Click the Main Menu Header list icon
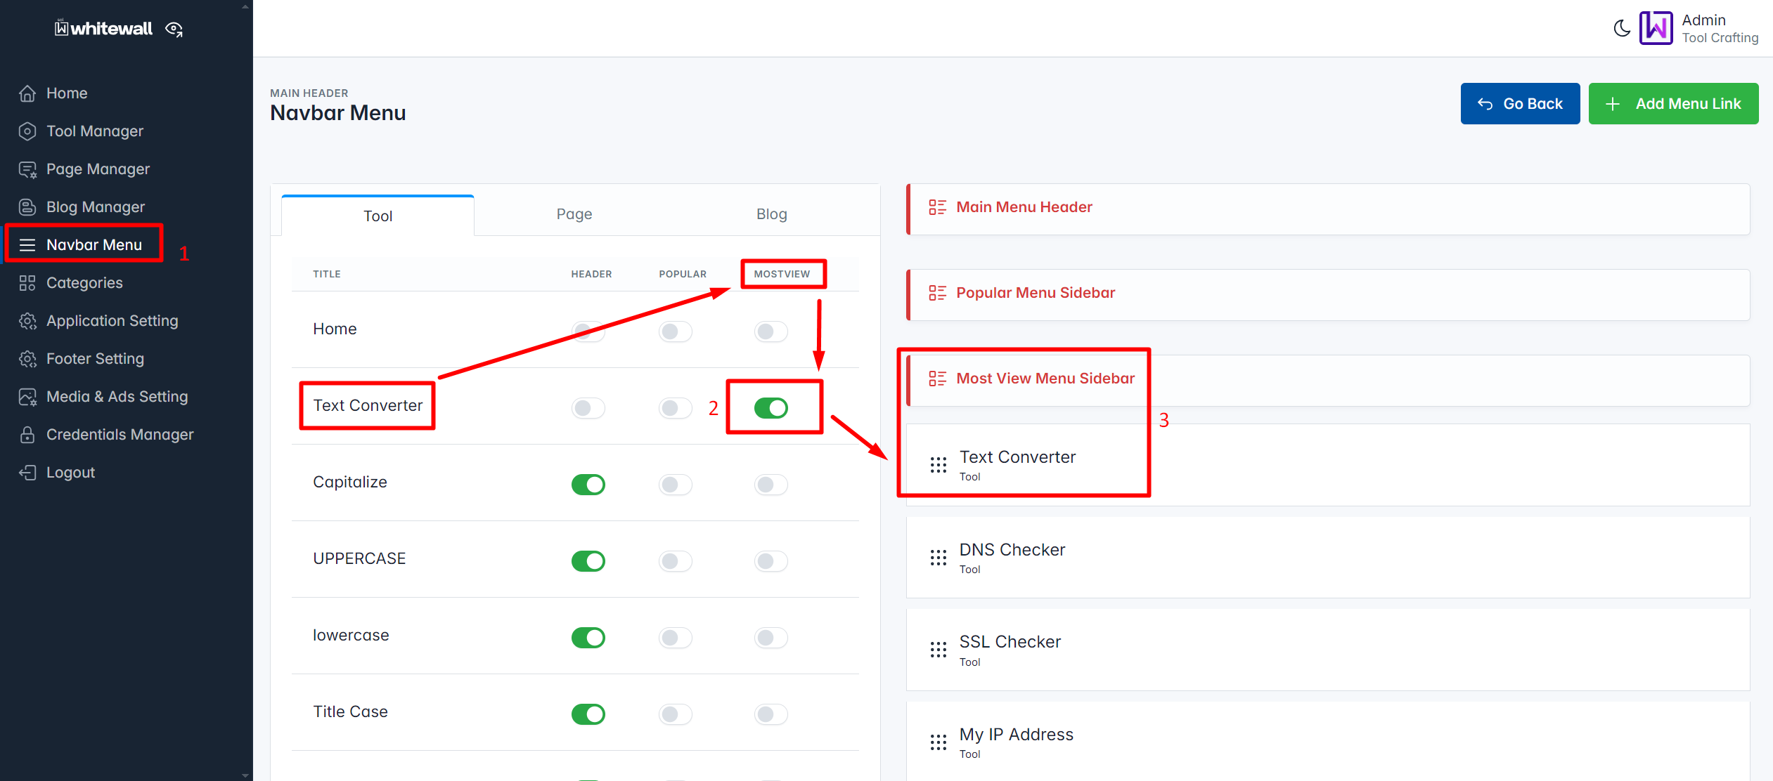This screenshot has width=1773, height=781. point(938,207)
